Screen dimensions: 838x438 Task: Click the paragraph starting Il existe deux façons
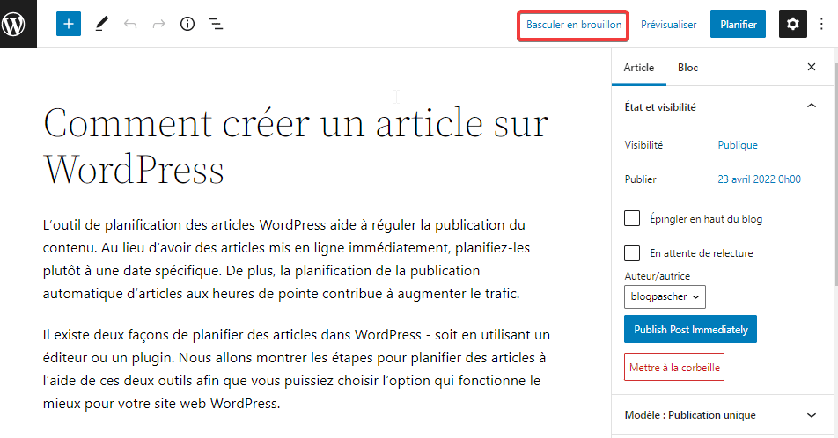296,369
